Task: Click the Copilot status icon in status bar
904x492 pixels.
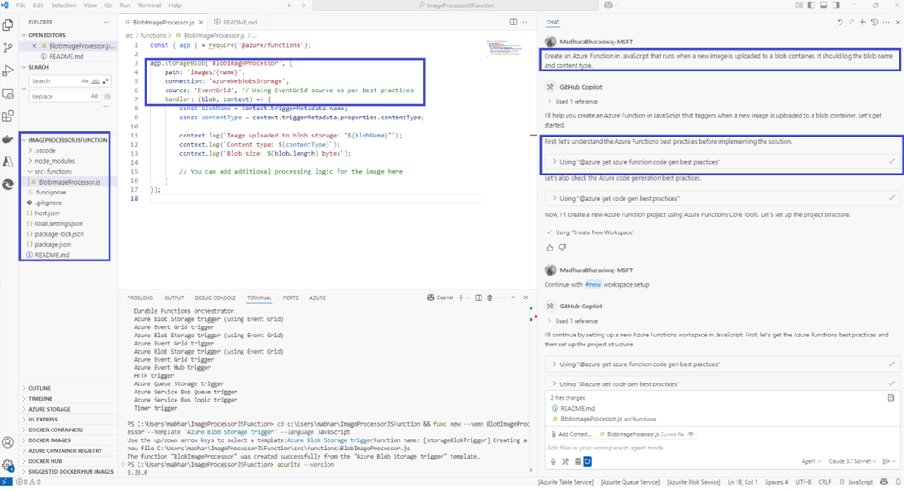Action: pyautogui.click(x=884, y=482)
